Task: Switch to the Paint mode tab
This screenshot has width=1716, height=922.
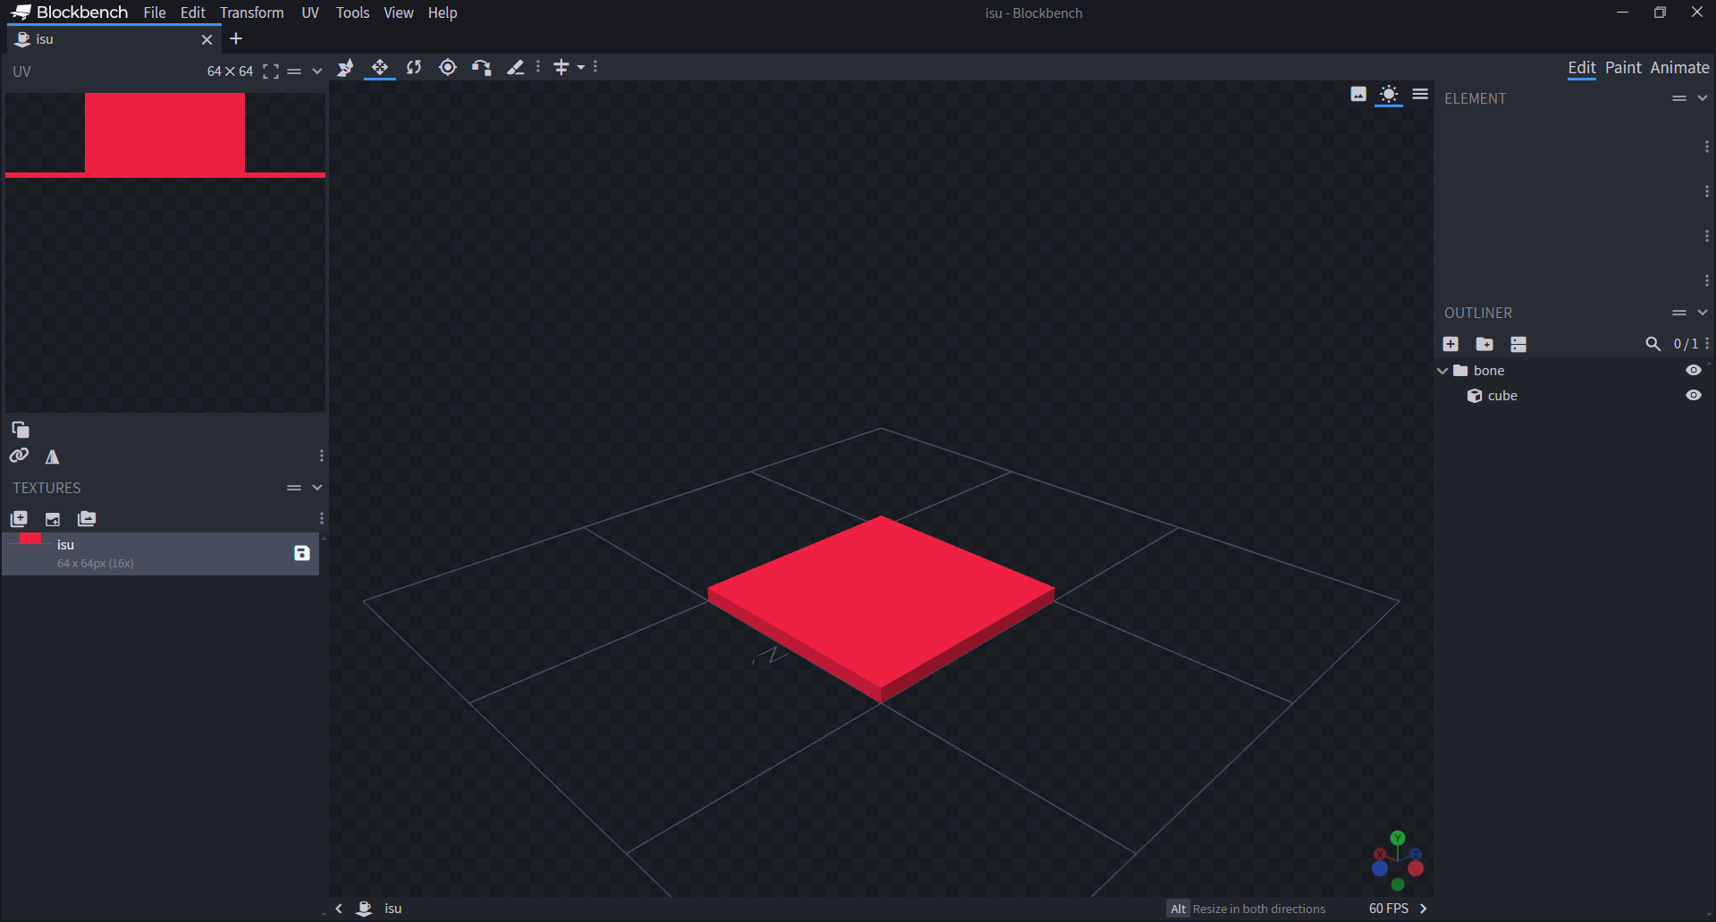Action: point(1623,68)
